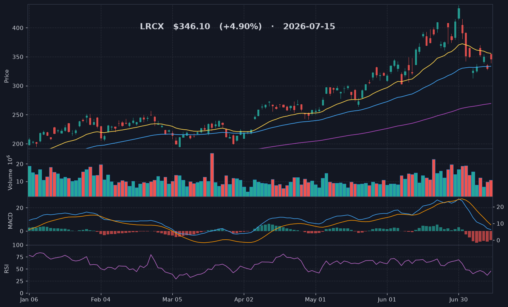Screen dimensions: 508x307
Task: Click the 20 tick on right MACD axis
Action: (499, 207)
